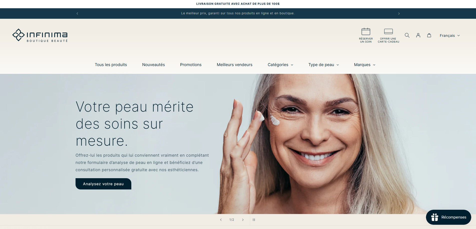
Task: Open the Français language selector
Action: (x=449, y=36)
